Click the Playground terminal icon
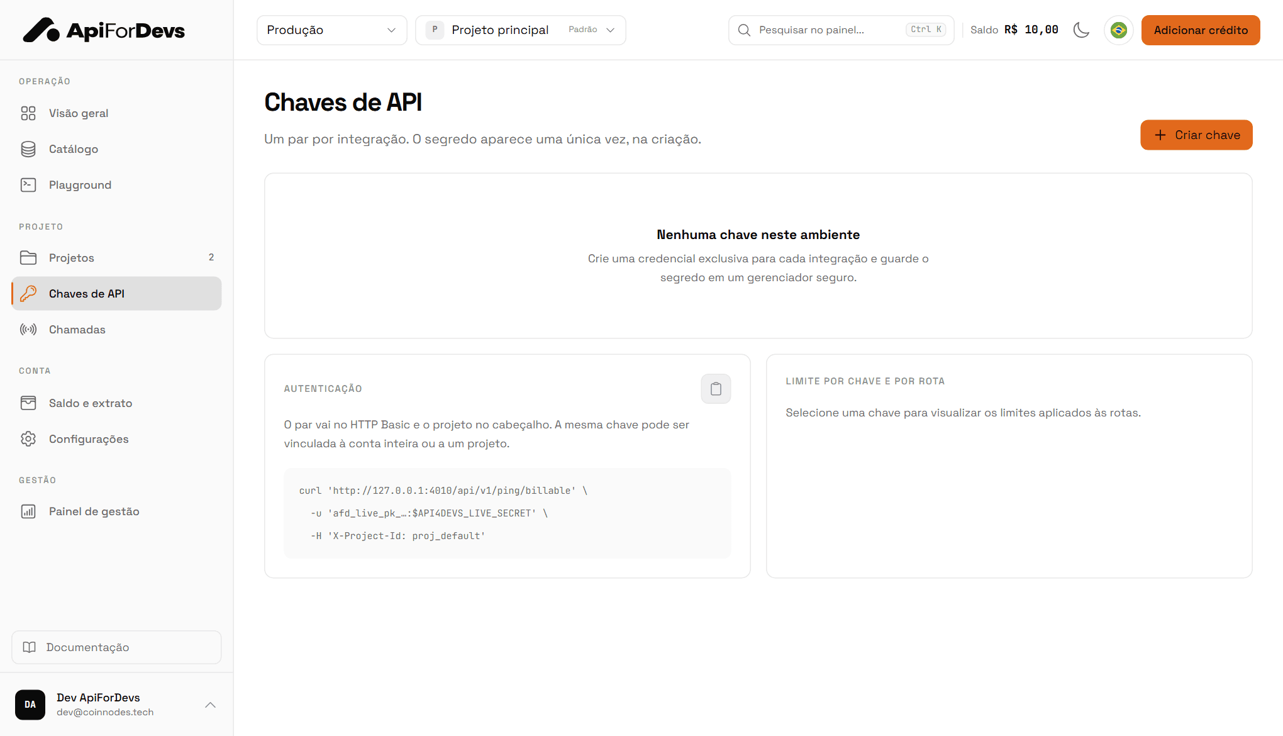 [x=28, y=185]
